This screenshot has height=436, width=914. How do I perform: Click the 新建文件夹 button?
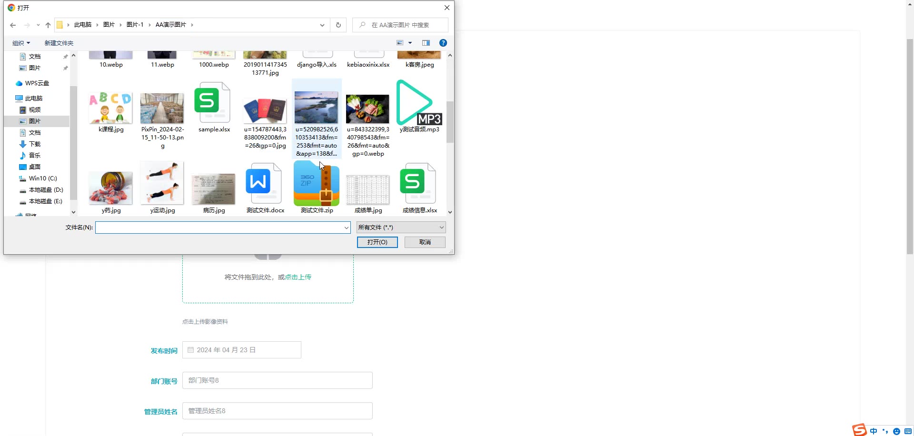(59, 43)
